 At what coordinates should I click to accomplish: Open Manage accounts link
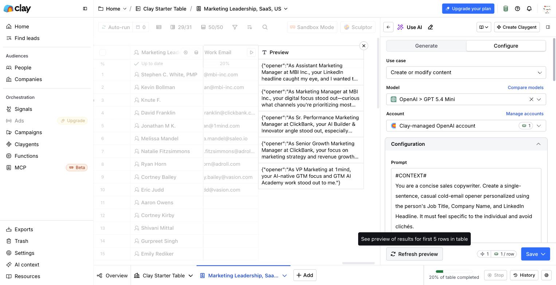point(525,114)
